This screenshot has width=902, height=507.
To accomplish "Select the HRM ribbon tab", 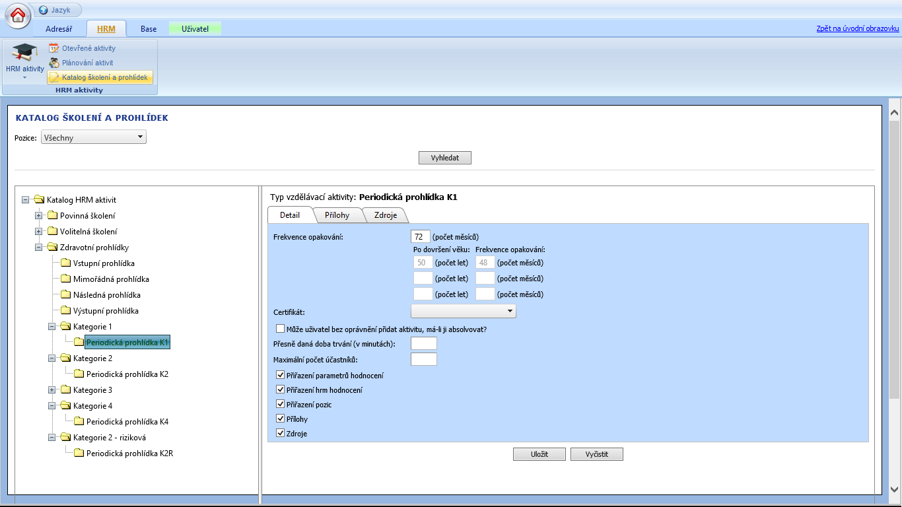I will pyautogui.click(x=106, y=29).
